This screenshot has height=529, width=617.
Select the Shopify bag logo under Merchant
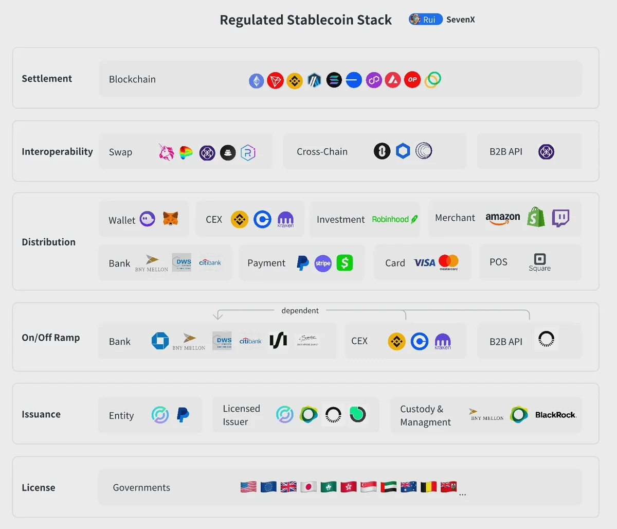click(536, 218)
